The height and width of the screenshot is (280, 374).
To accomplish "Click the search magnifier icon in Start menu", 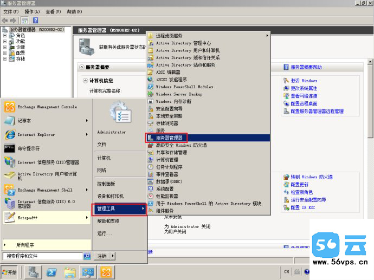I will click(87, 256).
